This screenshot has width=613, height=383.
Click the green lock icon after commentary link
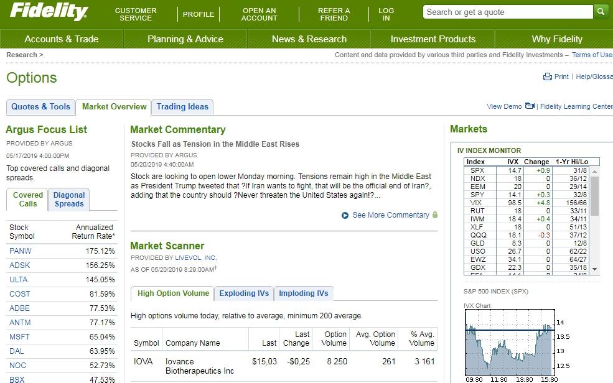pos(434,215)
